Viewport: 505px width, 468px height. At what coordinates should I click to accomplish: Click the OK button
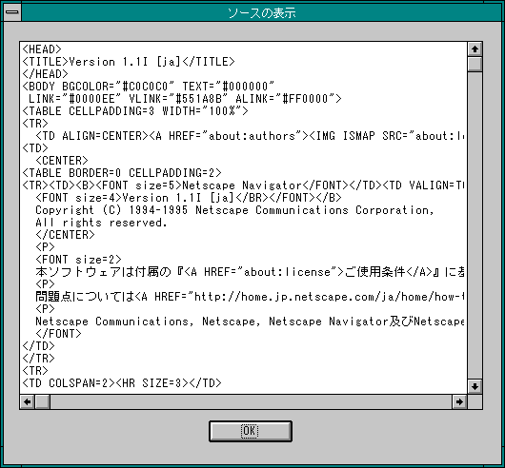[251, 431]
